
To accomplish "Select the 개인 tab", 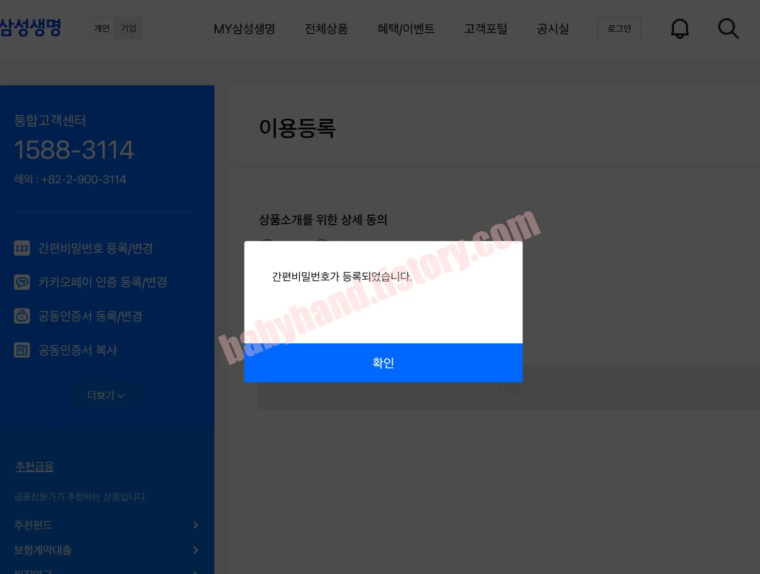I will [101, 28].
